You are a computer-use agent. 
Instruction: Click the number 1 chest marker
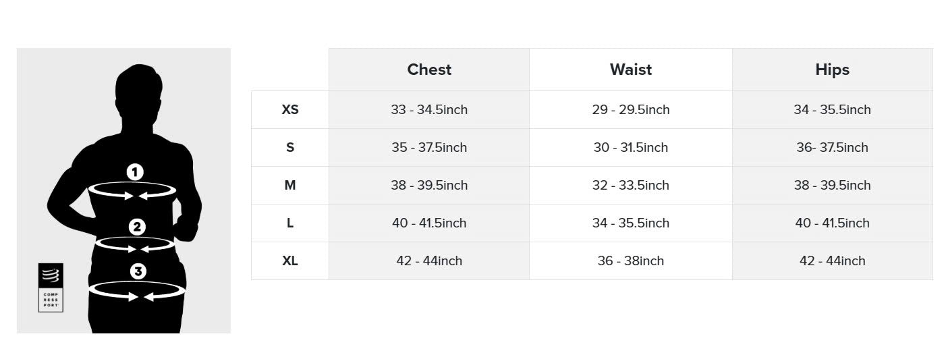pos(135,172)
